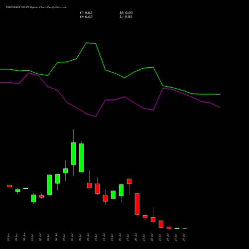Select the open value 'O: 0.05'
The width and height of the screenshot is (249, 249).
[86, 17]
